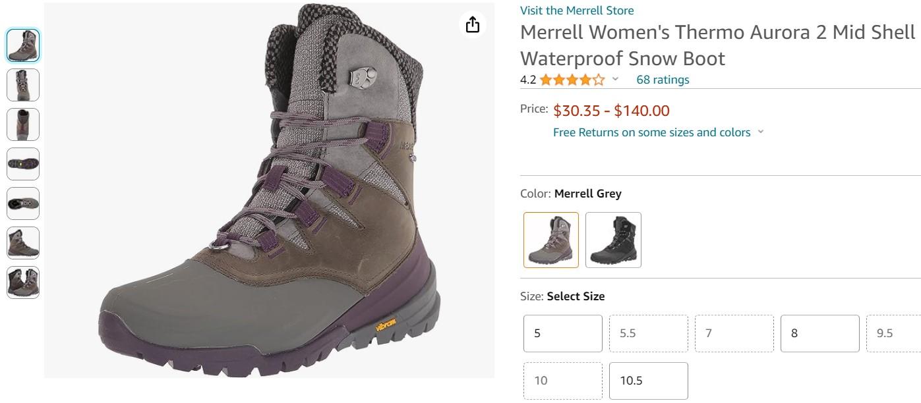
Task: Click the star rating icons
Action: [572, 80]
